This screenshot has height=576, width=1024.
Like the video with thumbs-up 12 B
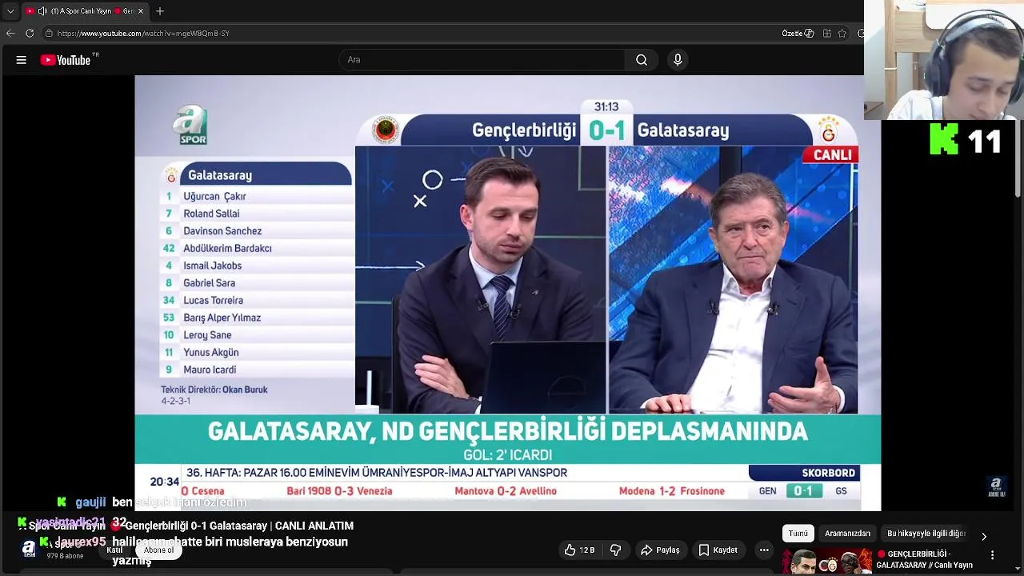pyautogui.click(x=579, y=550)
